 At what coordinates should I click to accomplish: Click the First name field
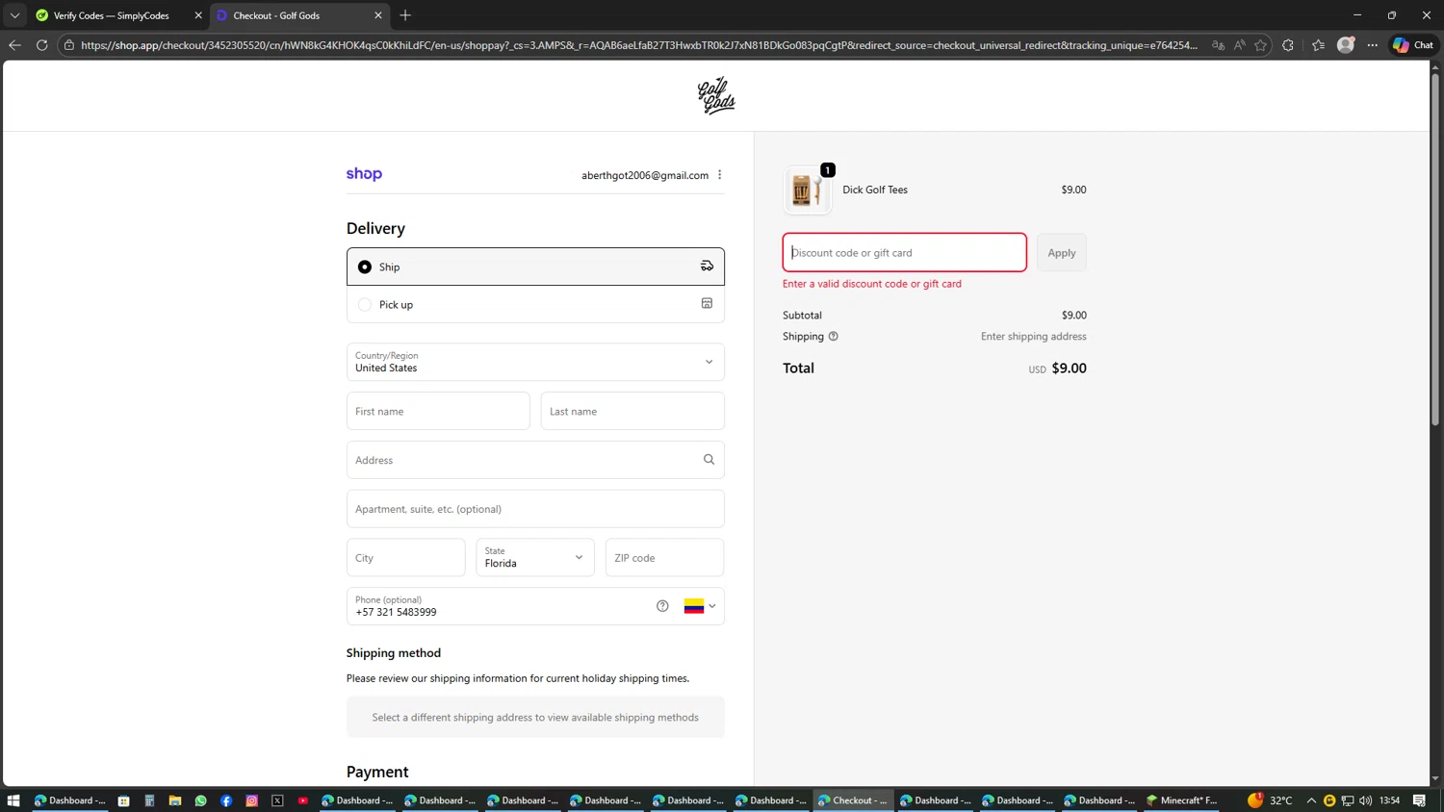(438, 411)
